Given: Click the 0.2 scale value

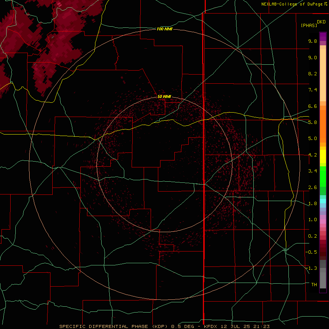Looking at the screenshot, I should tap(313, 236).
